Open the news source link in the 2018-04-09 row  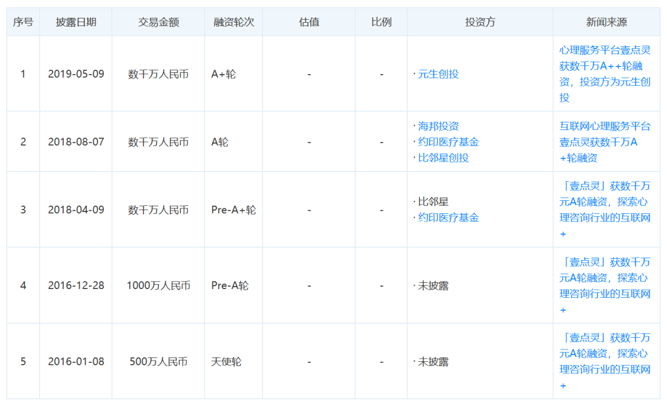[x=605, y=210]
